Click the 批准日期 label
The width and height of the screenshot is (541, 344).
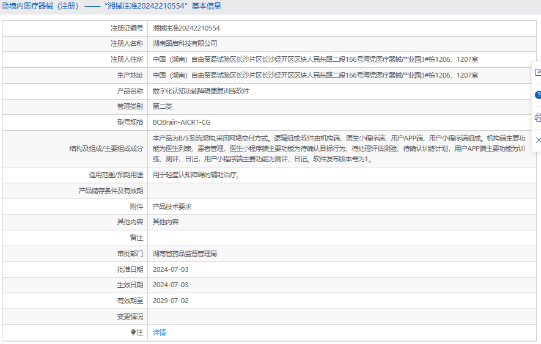(130, 269)
